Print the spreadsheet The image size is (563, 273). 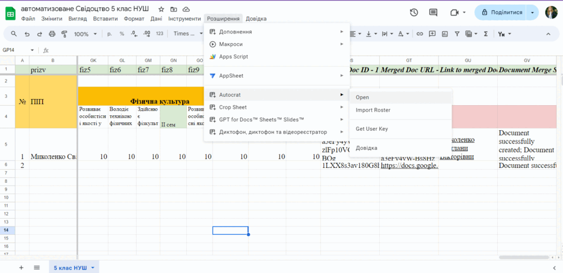pos(52,33)
